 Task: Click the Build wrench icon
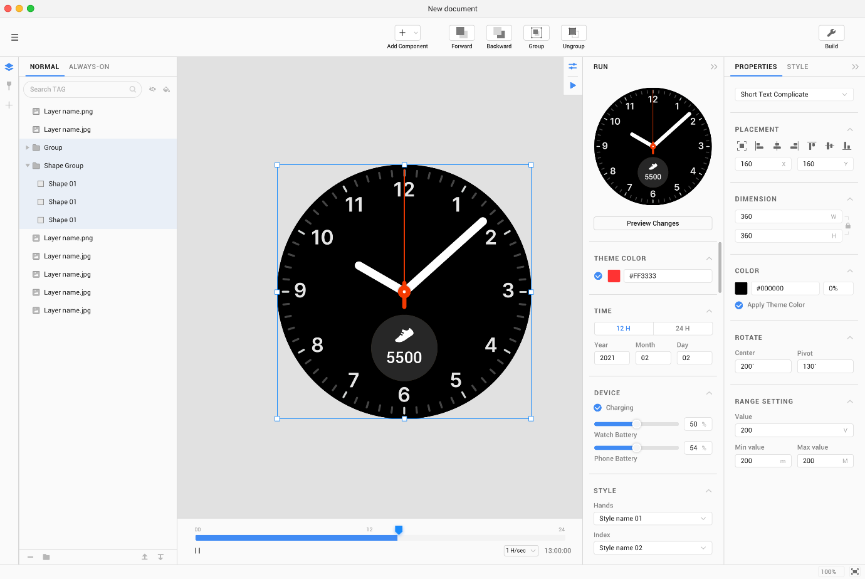831,33
